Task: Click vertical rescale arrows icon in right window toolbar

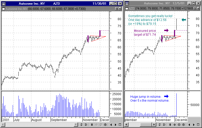Action: point(170,125)
